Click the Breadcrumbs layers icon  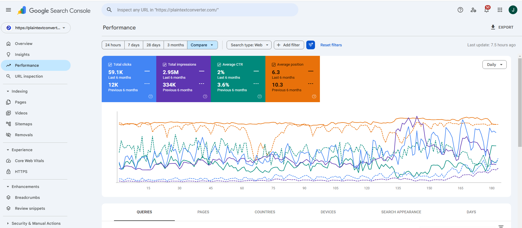pyautogui.click(x=8, y=197)
